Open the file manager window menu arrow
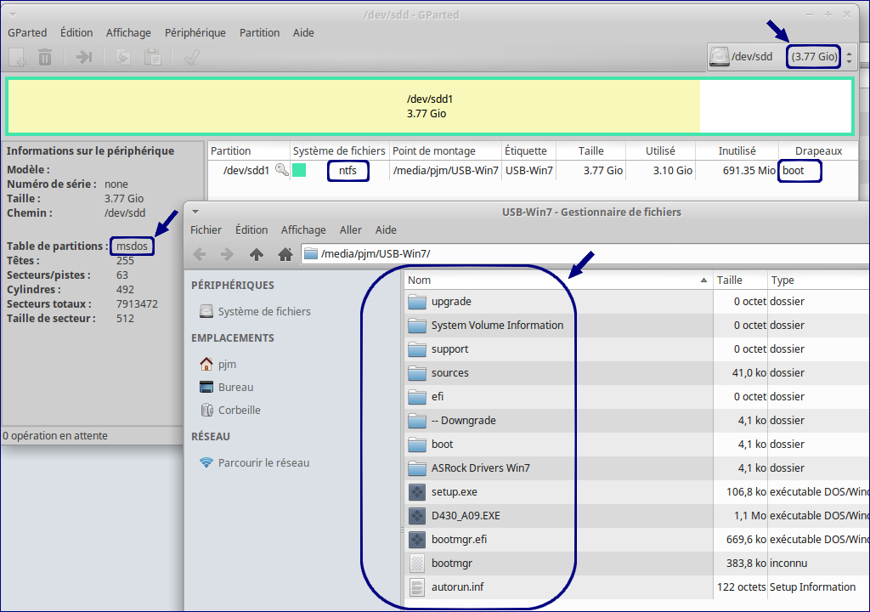 (195, 212)
